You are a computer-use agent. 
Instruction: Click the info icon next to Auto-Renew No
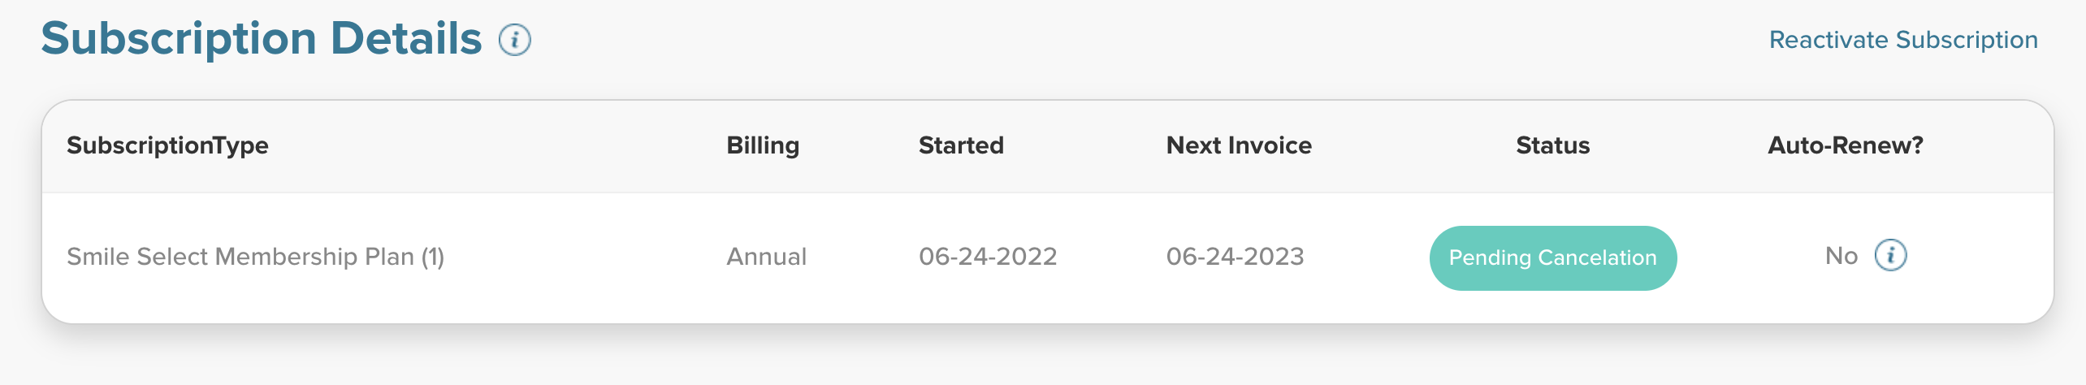click(1890, 256)
